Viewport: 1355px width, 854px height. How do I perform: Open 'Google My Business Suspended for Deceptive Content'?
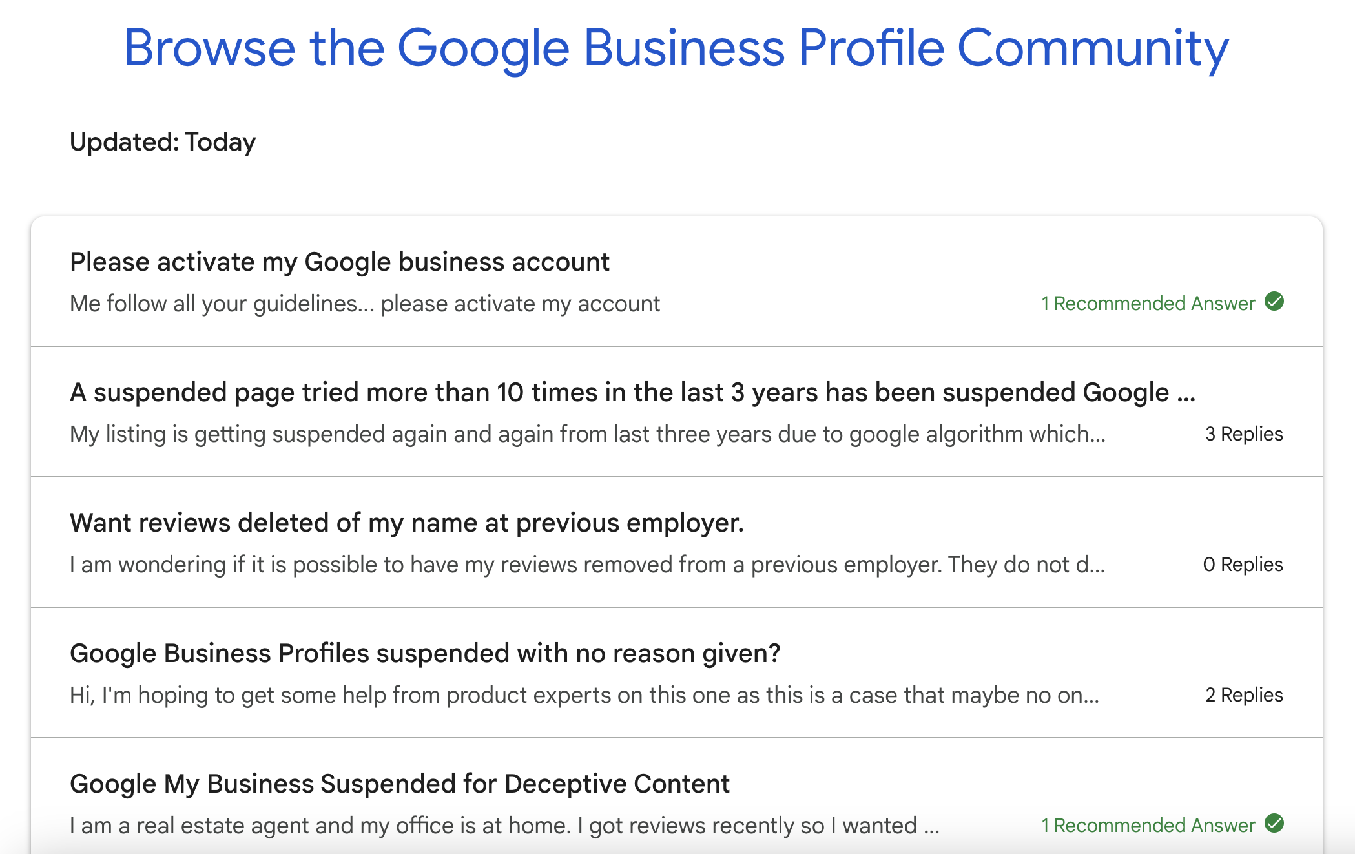click(x=400, y=784)
